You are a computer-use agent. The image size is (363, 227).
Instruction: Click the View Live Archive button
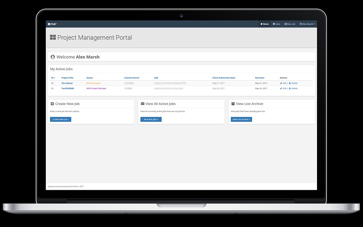(x=241, y=119)
